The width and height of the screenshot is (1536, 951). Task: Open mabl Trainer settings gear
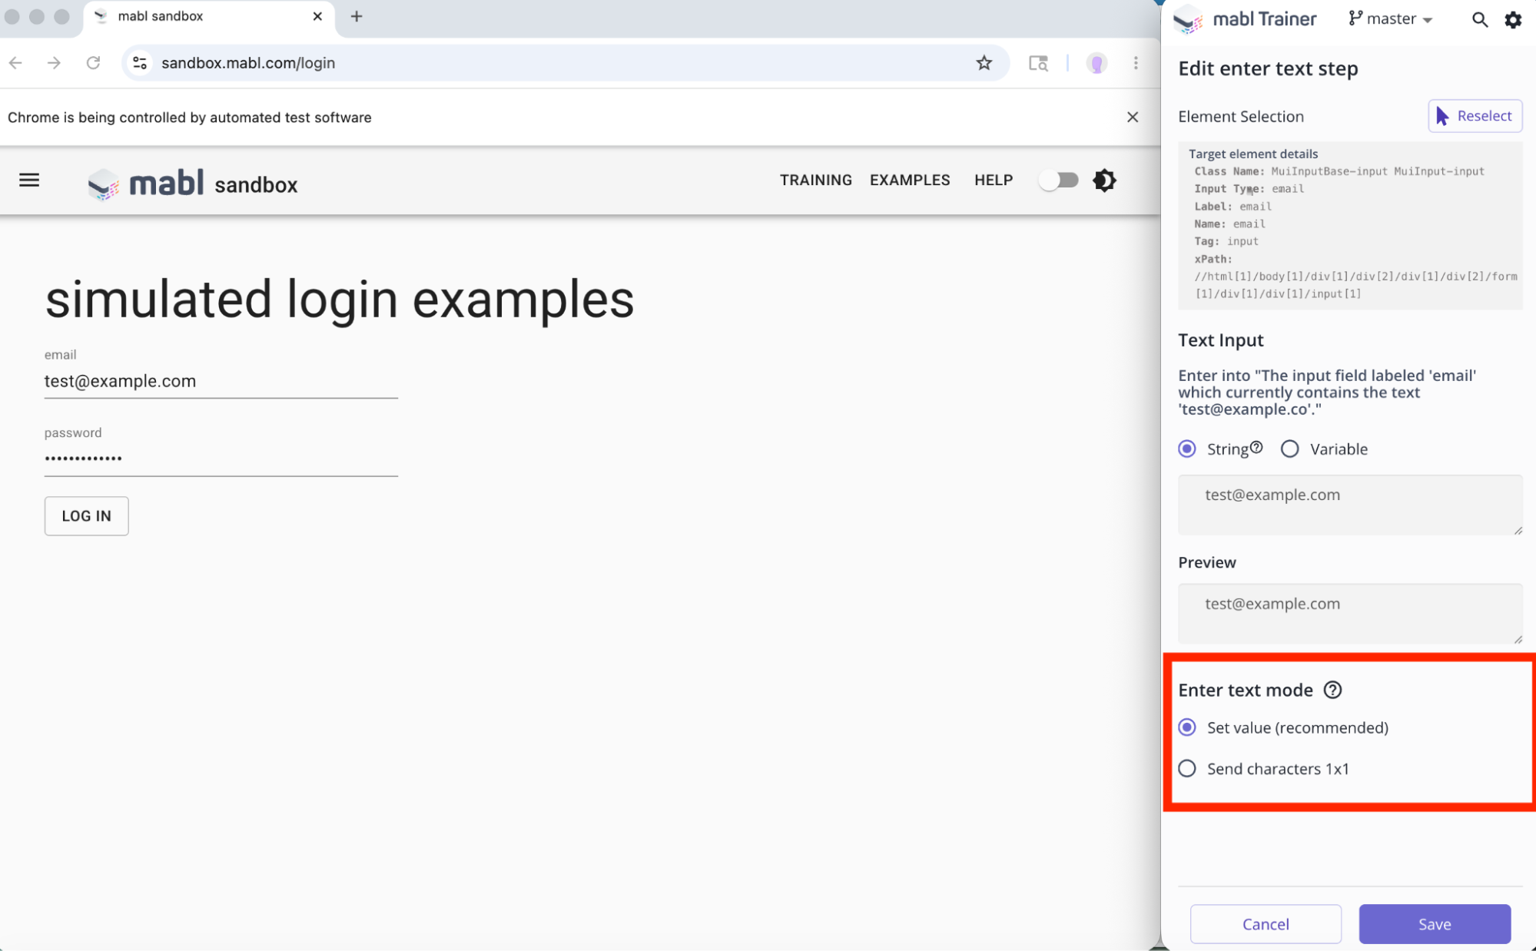1513,20
